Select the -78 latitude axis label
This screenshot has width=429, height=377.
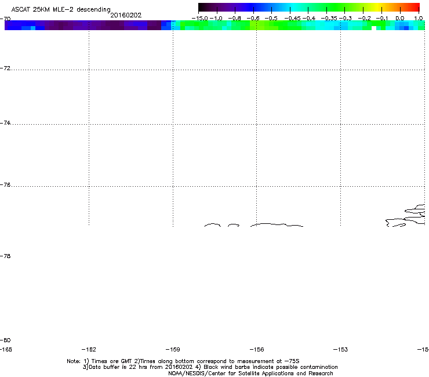pos(5,256)
